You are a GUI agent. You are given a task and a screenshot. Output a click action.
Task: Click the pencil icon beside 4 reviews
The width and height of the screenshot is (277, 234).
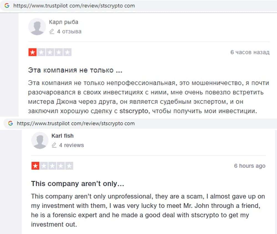[54, 145]
